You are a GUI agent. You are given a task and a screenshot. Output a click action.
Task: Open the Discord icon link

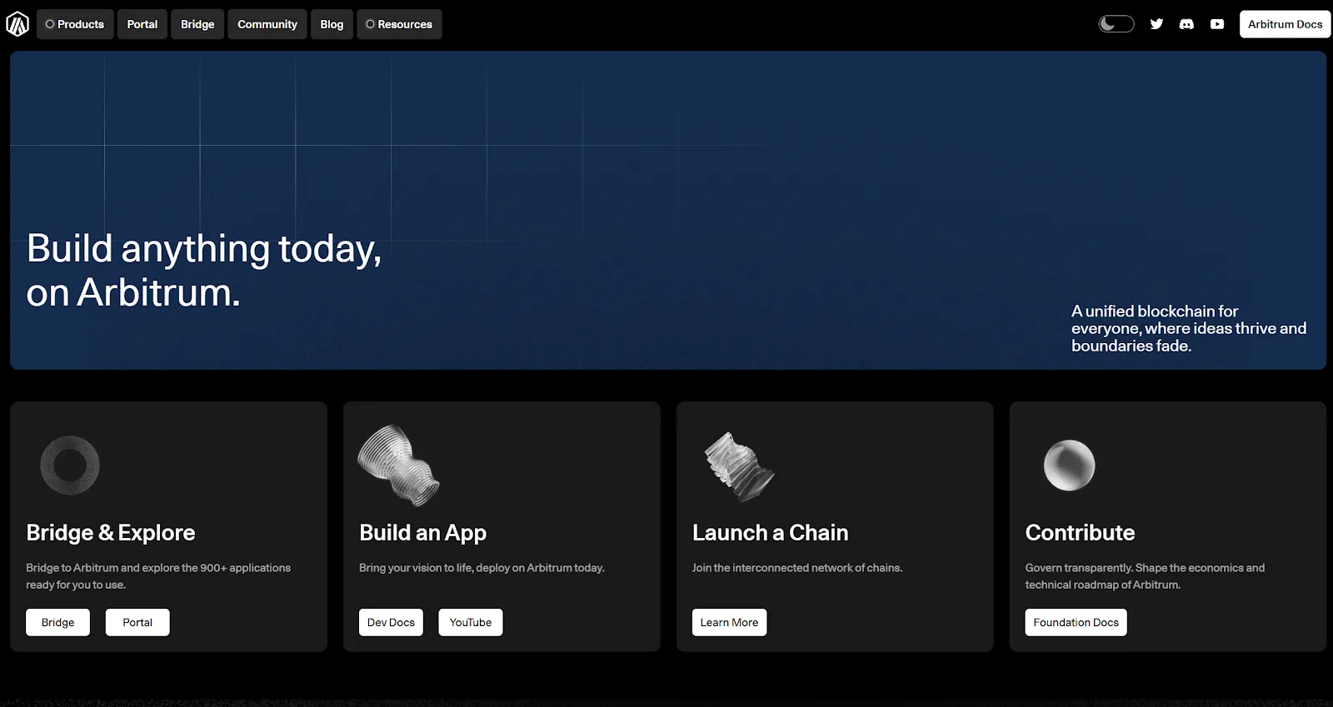(x=1186, y=24)
